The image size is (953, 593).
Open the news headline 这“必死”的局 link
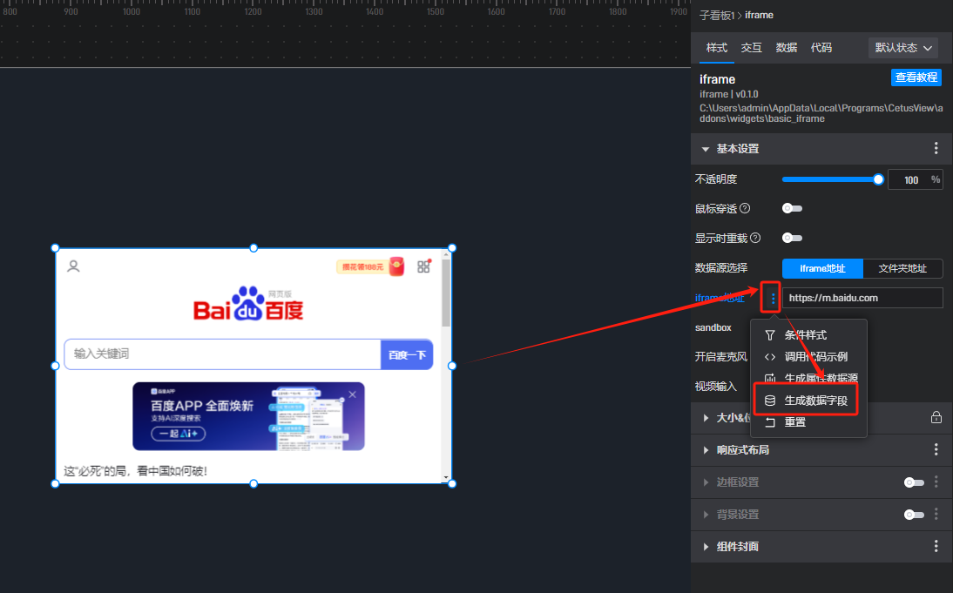tap(136, 471)
